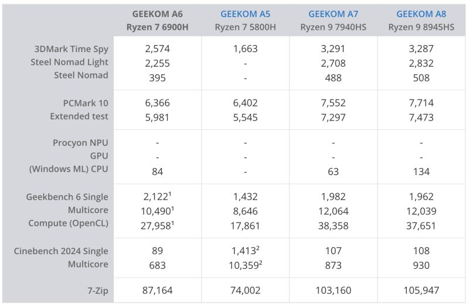Click the 10,359 Cinebench multicore value

pos(243,265)
